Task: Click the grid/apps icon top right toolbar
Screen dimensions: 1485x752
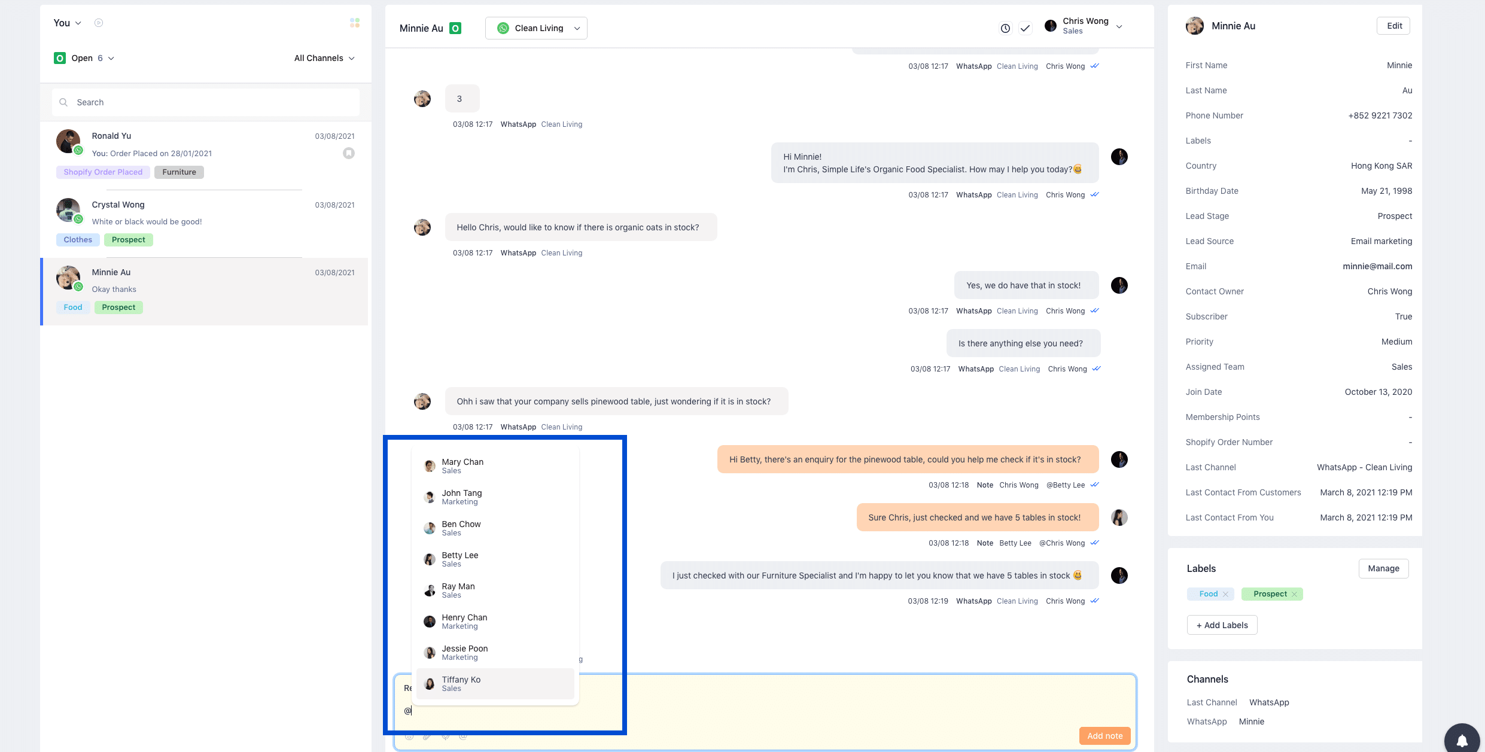Action: 355,22
